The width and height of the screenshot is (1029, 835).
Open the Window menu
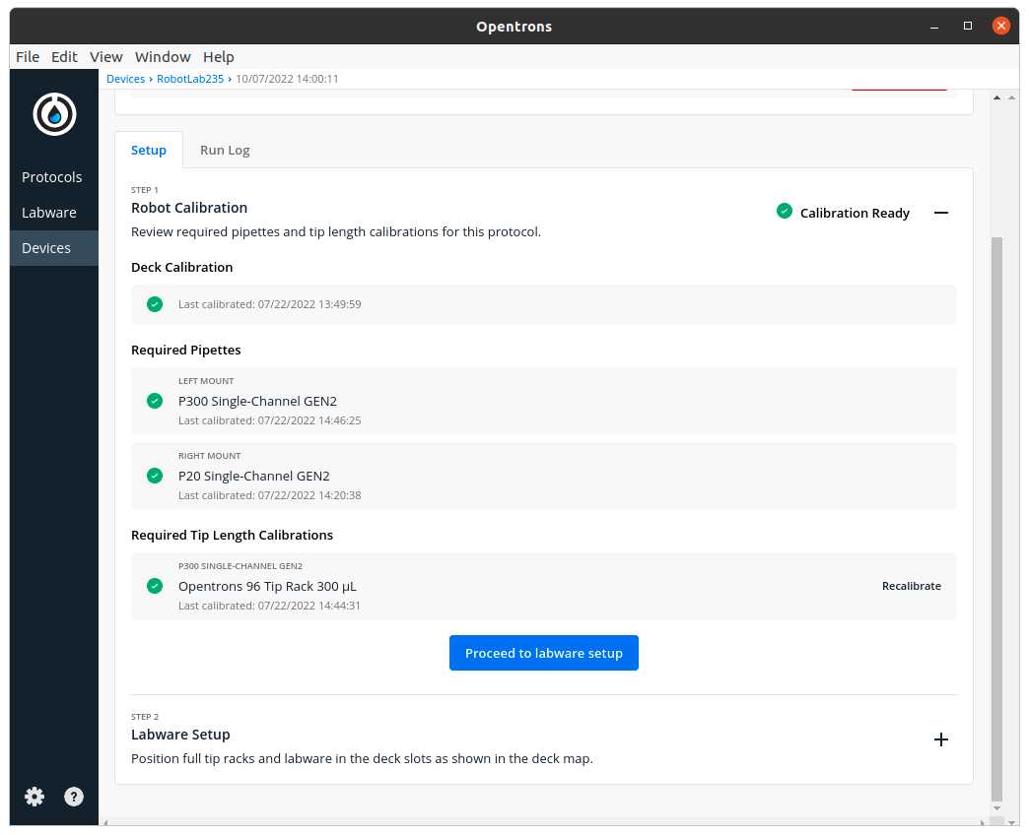click(163, 57)
